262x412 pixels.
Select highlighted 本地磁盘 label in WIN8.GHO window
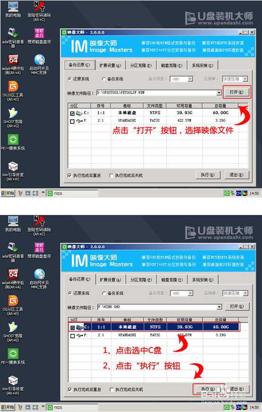tap(127, 327)
